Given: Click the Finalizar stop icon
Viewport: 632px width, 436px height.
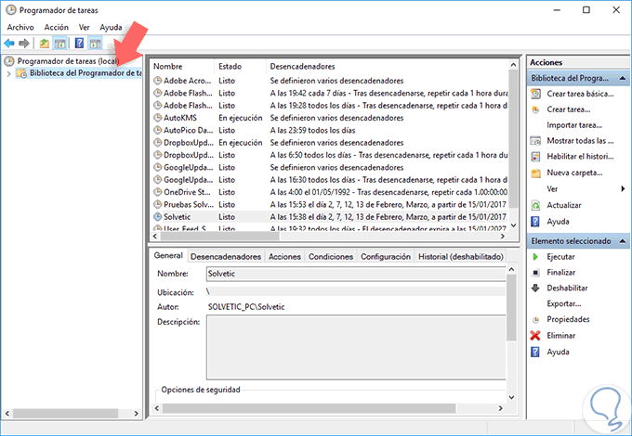Looking at the screenshot, I should [535, 273].
